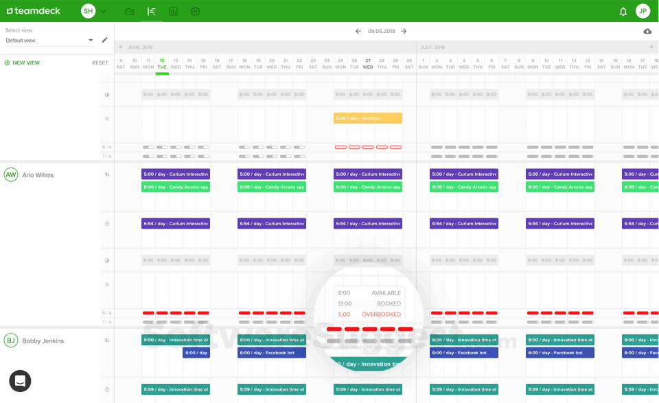
Task: Open the short 6:00 / day booking on June 14
Action: point(196,353)
